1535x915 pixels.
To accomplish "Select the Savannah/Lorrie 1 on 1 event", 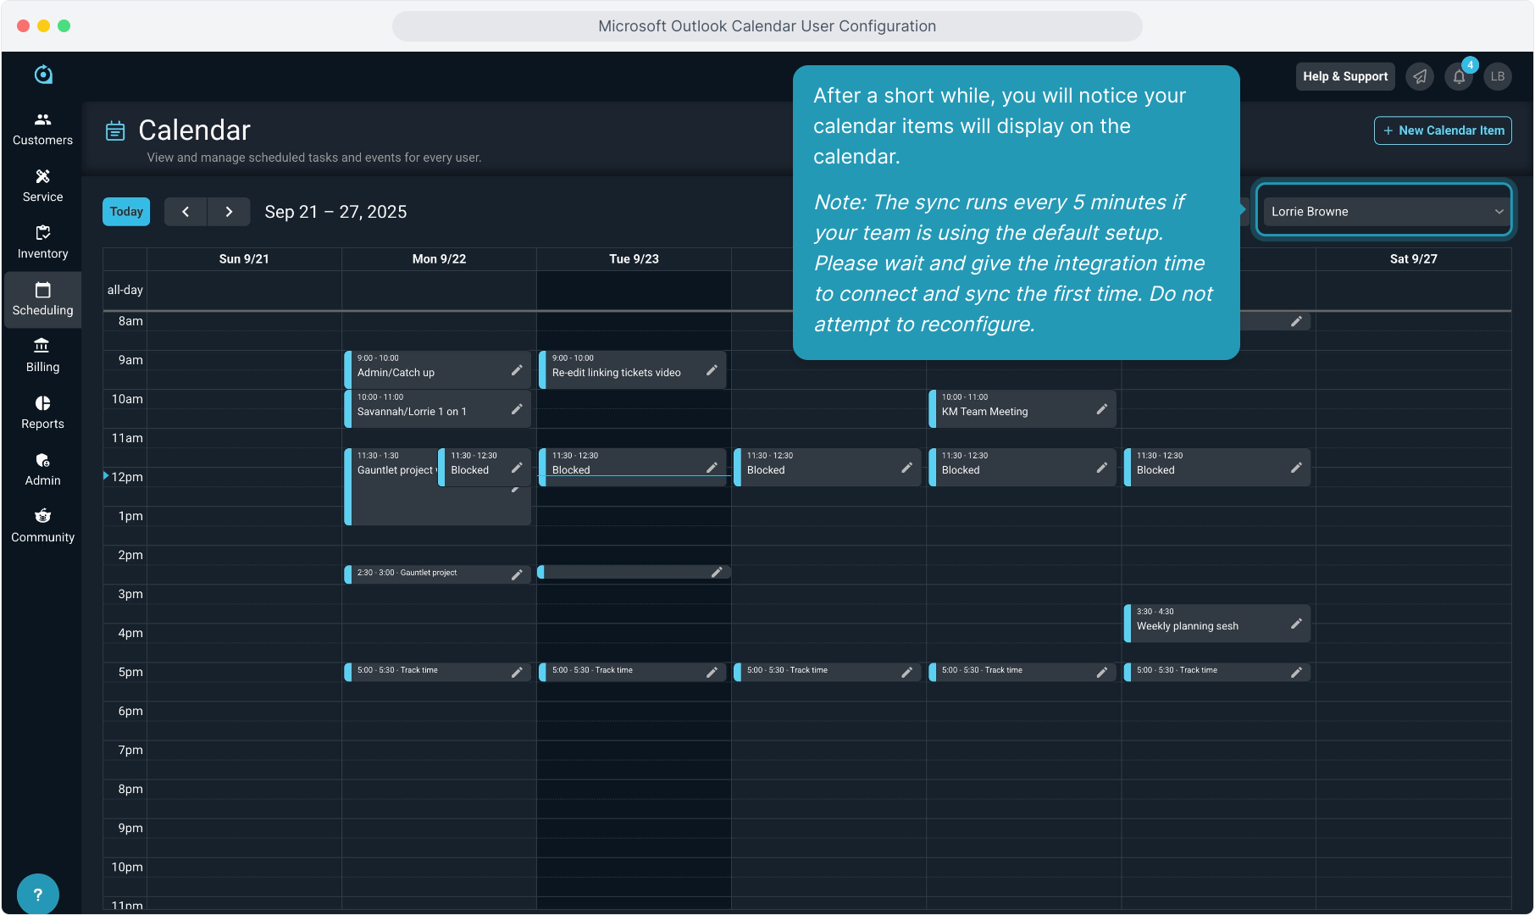I will [424, 409].
